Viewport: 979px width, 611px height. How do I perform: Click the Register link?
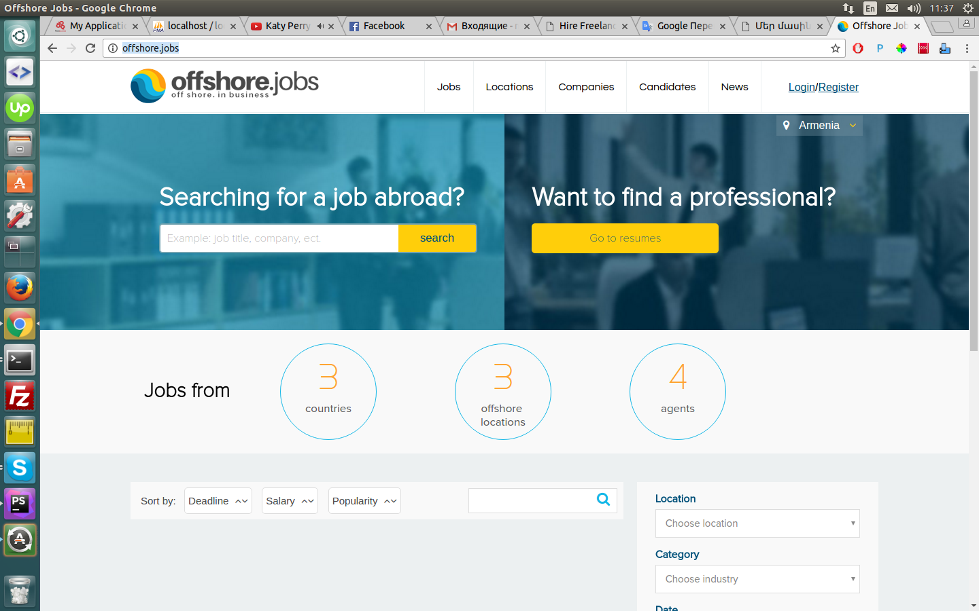pyautogui.click(x=838, y=87)
